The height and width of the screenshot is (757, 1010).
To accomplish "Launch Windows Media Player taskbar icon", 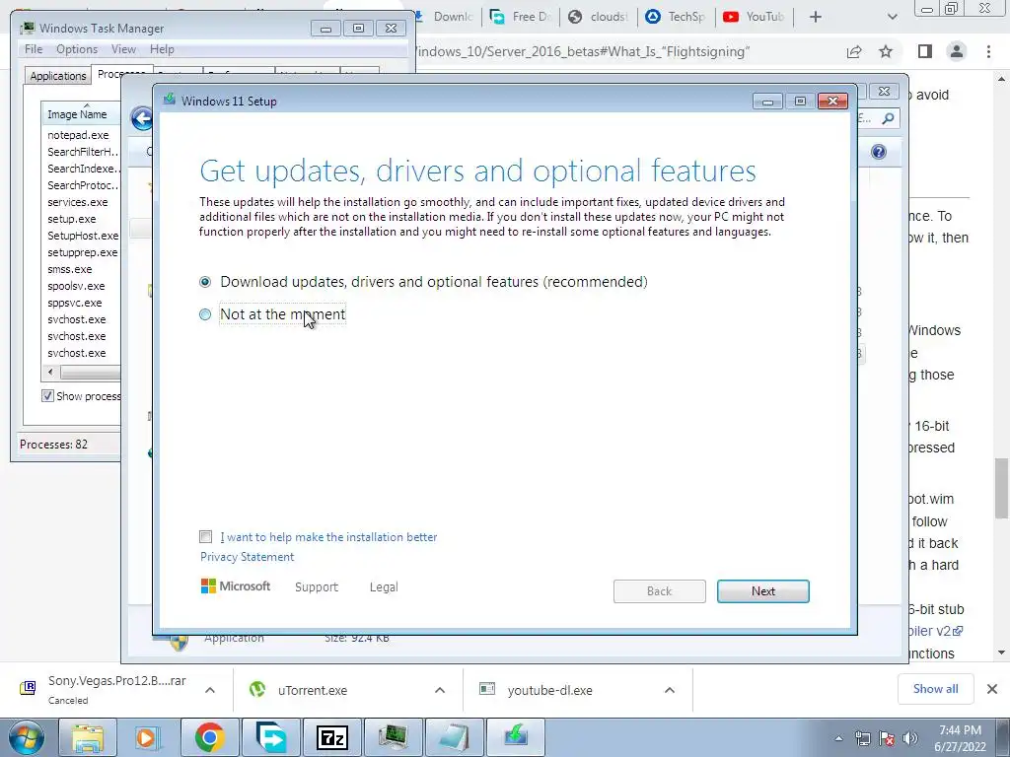I will pos(148,737).
